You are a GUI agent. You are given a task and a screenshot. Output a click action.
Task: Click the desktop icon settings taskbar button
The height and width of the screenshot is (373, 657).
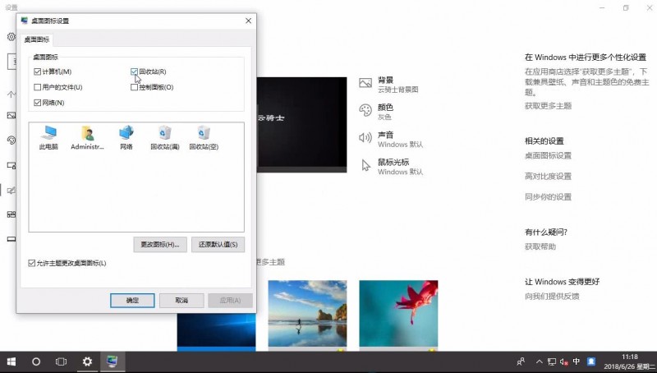click(113, 361)
